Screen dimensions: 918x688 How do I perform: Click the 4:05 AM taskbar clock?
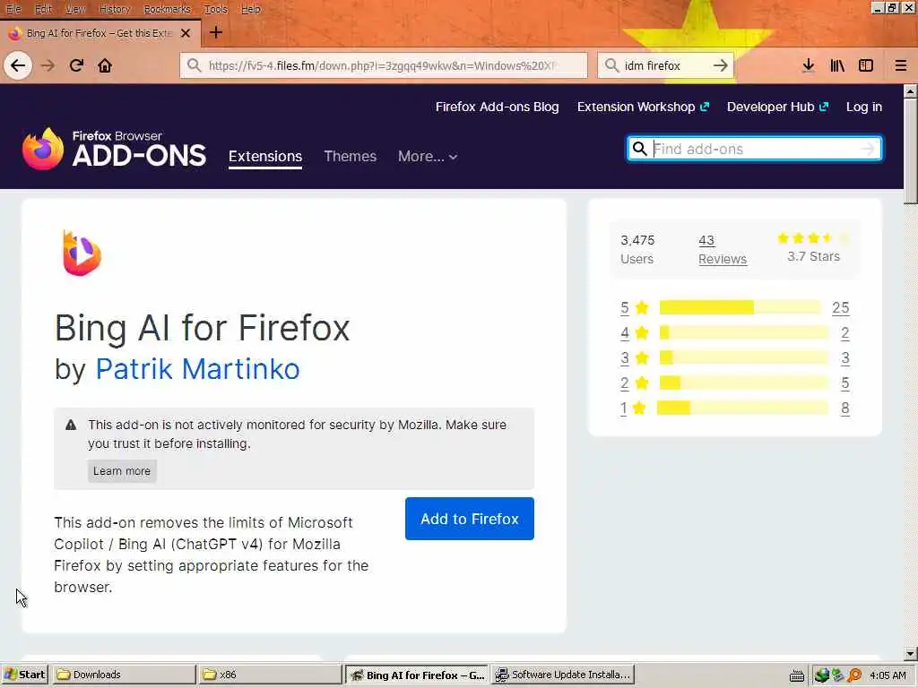click(x=888, y=675)
